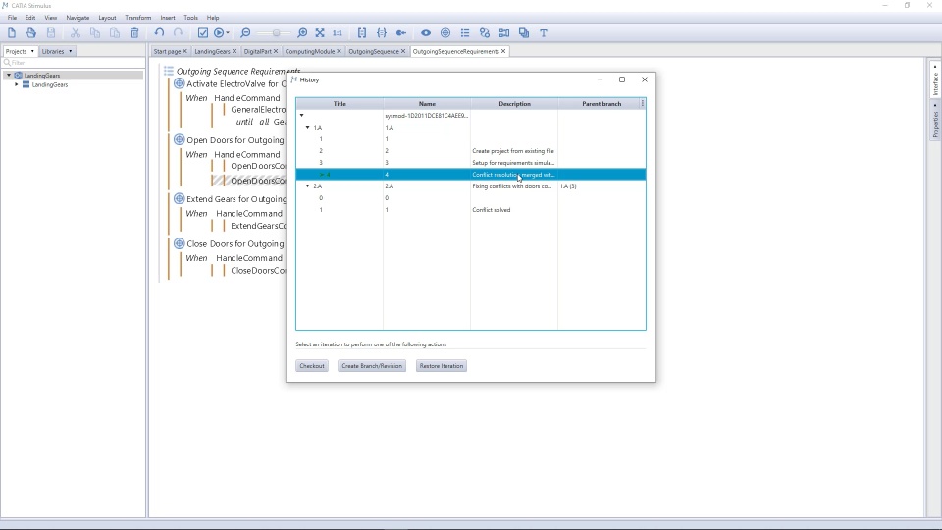
Task: Open the File menu
Action: tap(12, 18)
